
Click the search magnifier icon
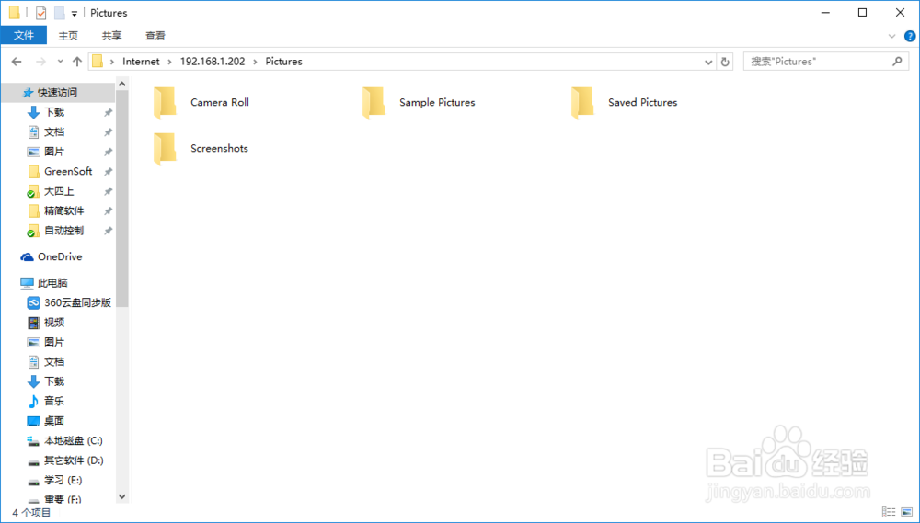click(896, 61)
